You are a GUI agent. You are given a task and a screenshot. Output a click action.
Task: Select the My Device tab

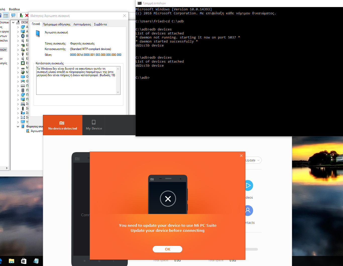click(94, 125)
